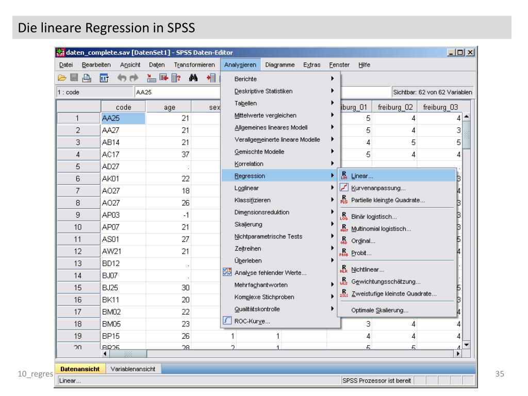Screen dimensions: 528x396
Task: Open the Zeitreihen submenu
Action: pos(280,249)
